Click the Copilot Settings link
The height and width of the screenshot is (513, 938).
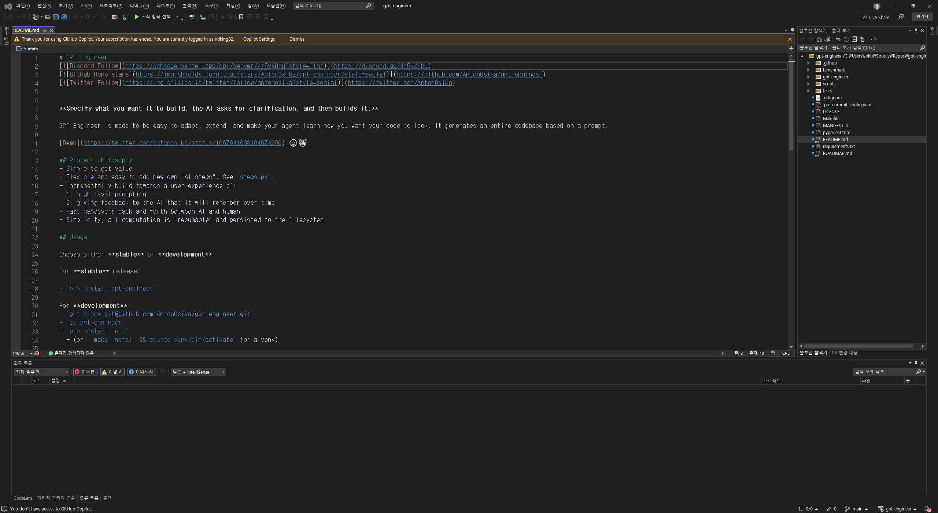click(x=259, y=39)
